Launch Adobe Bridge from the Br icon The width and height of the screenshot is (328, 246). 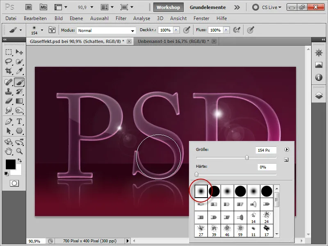pos(29,7)
